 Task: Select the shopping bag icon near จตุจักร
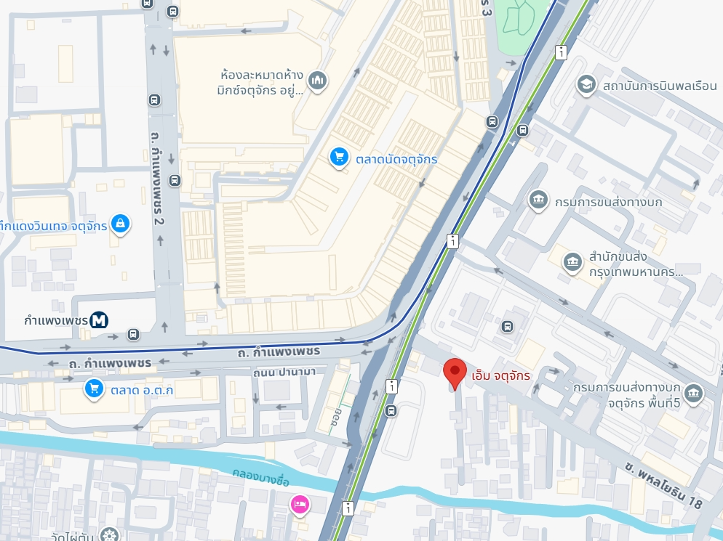tap(120, 224)
